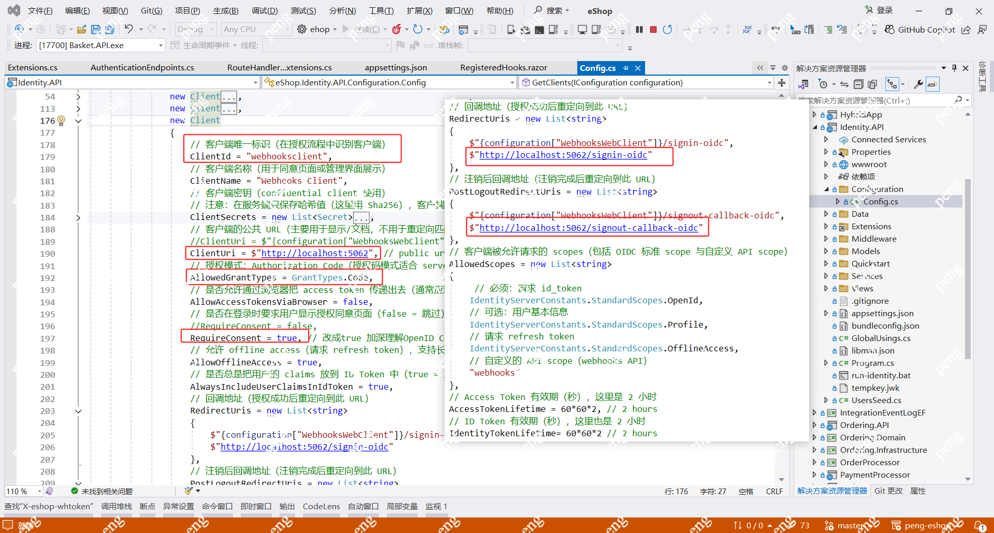Click the red Stop Debugging button
This screenshot has height=533, width=994.
(653, 29)
